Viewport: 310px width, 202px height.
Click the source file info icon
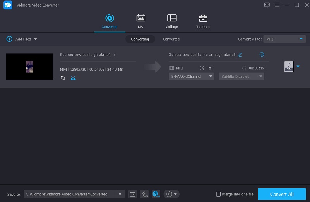(115, 55)
